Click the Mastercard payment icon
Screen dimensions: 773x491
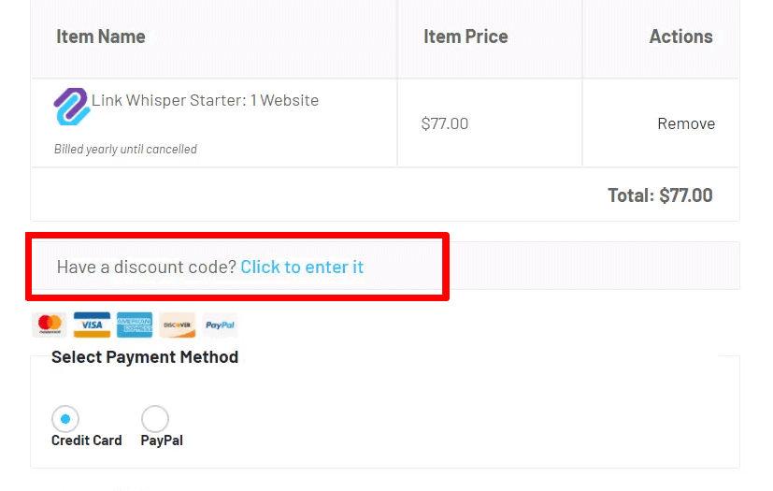tap(50, 325)
